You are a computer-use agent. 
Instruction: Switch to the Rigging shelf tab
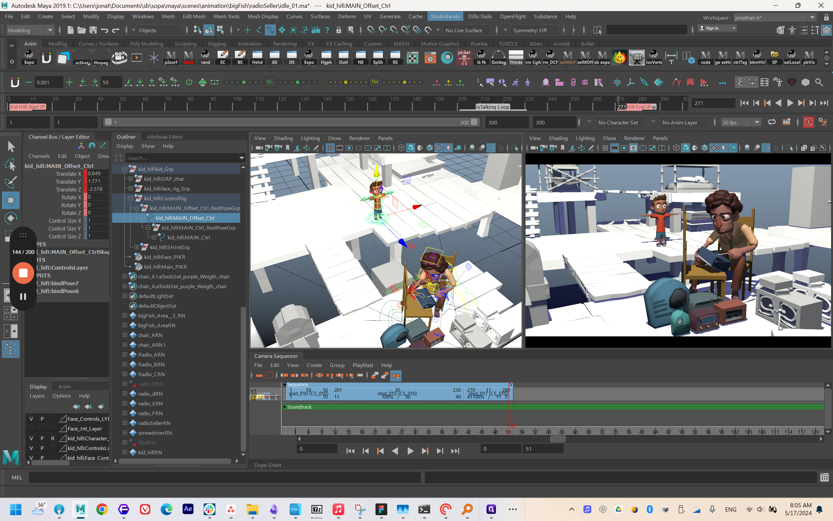[x=217, y=44]
